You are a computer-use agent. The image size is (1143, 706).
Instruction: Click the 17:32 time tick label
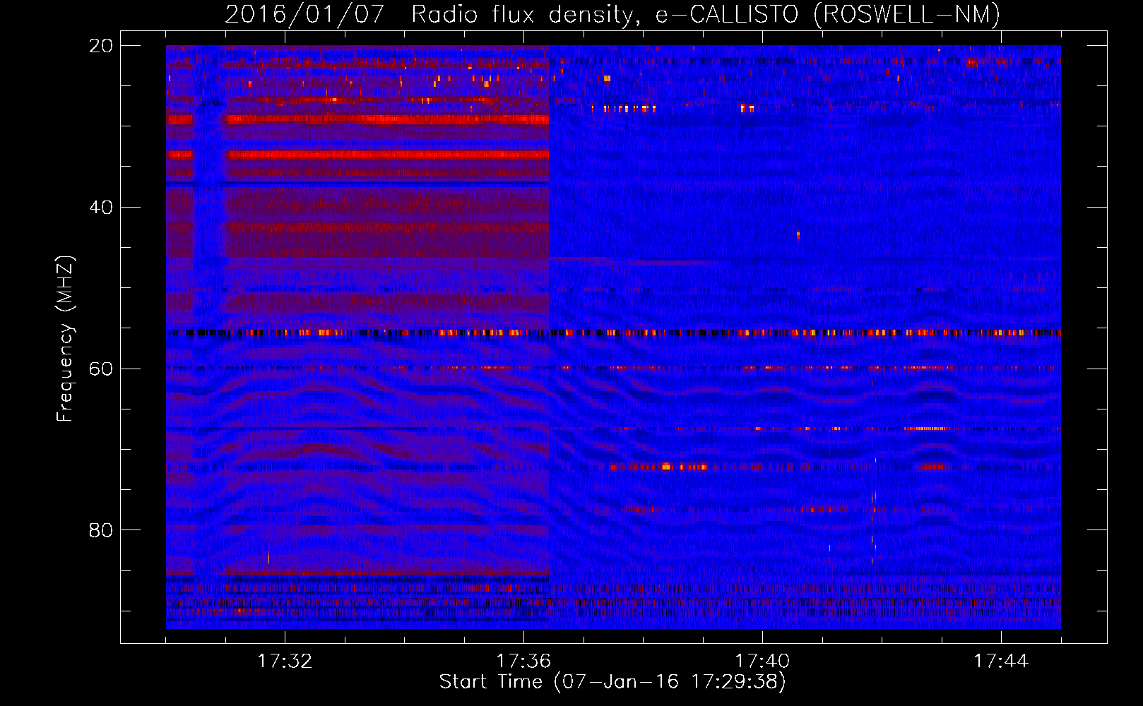[285, 661]
